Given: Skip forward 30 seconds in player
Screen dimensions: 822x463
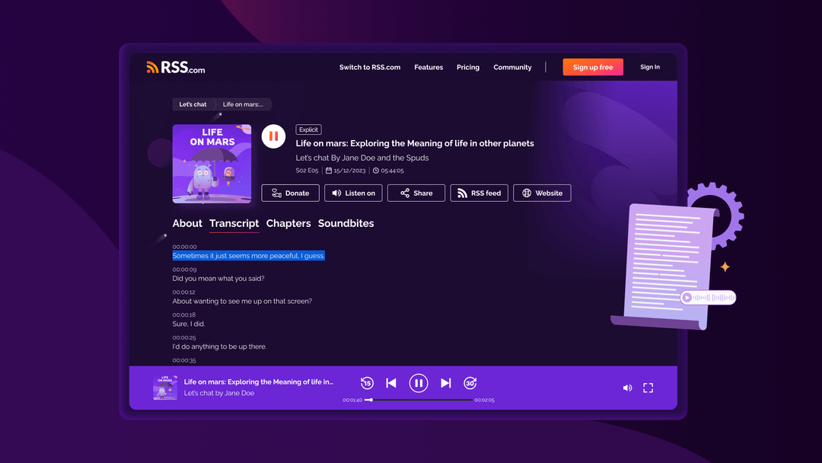Looking at the screenshot, I should pyautogui.click(x=470, y=383).
